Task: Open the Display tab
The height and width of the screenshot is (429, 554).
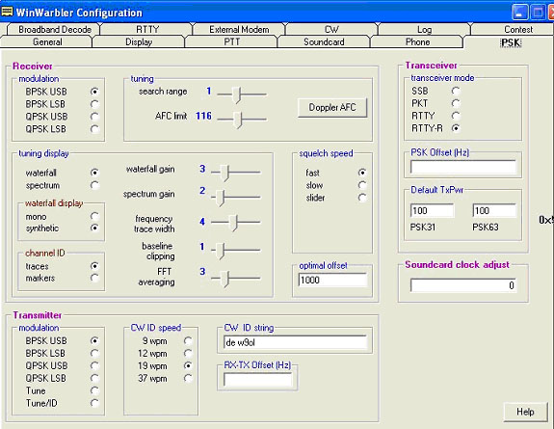Action: pos(139,41)
